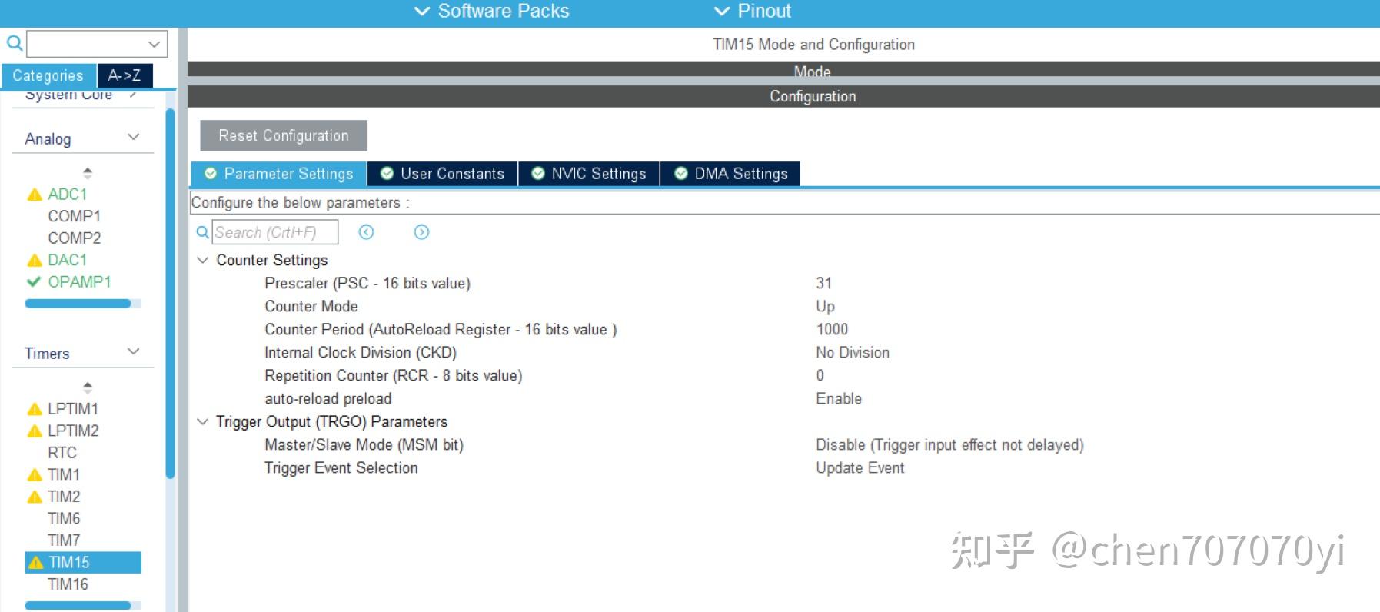Go to previous search result arrow
This screenshot has width=1380, height=612.
coord(366,231)
